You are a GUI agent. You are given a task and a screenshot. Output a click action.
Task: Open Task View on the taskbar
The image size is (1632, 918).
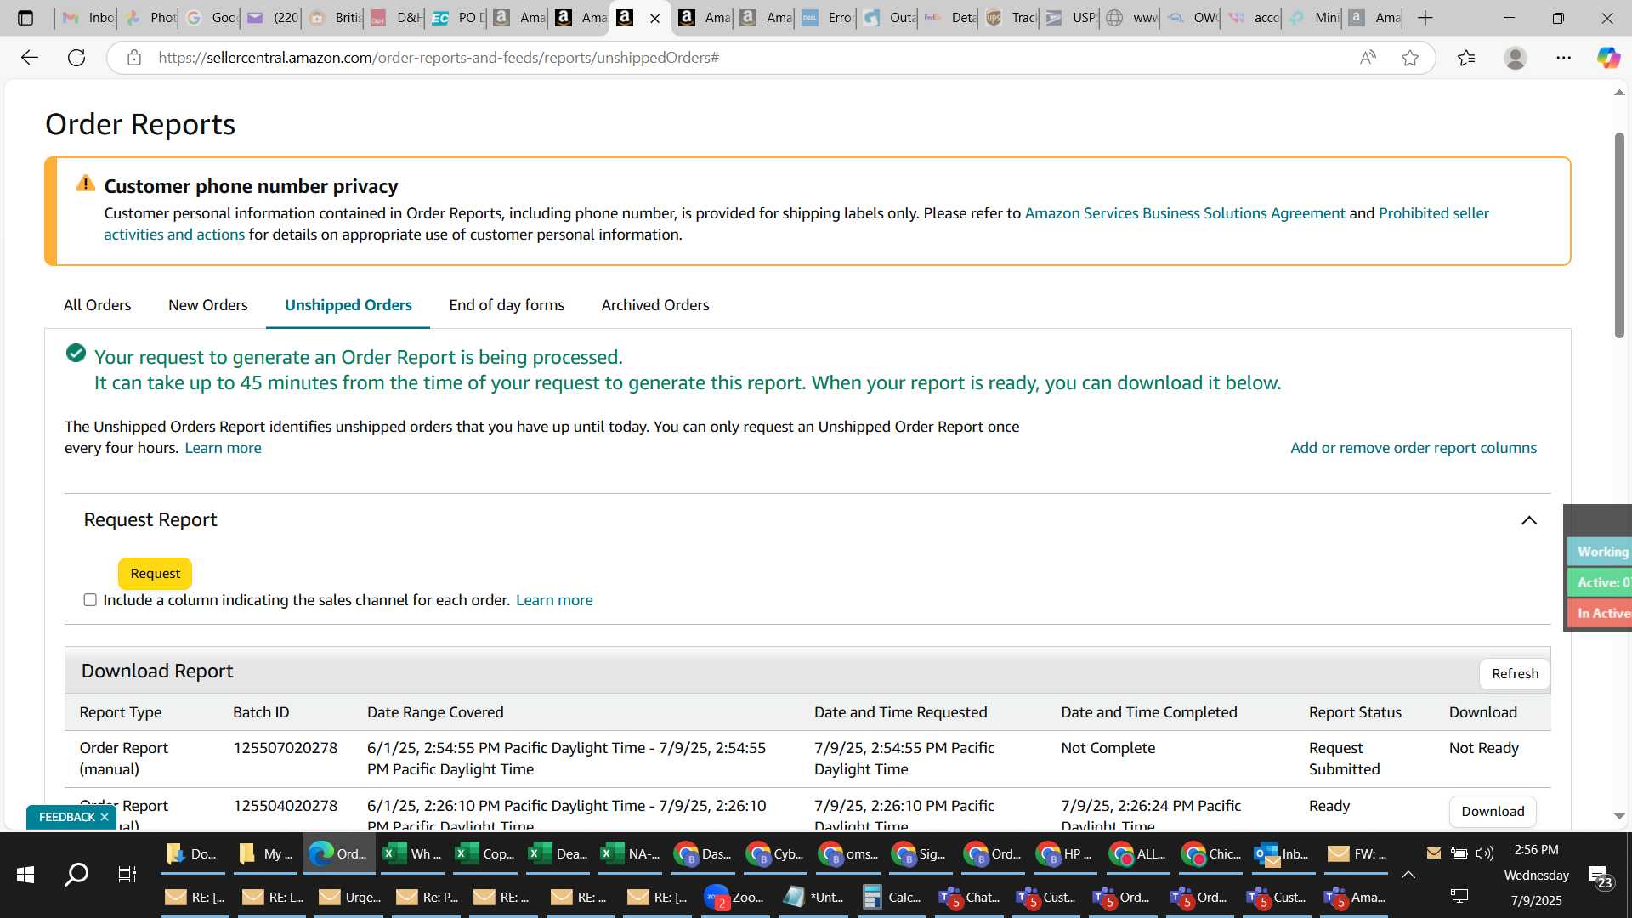(x=127, y=875)
